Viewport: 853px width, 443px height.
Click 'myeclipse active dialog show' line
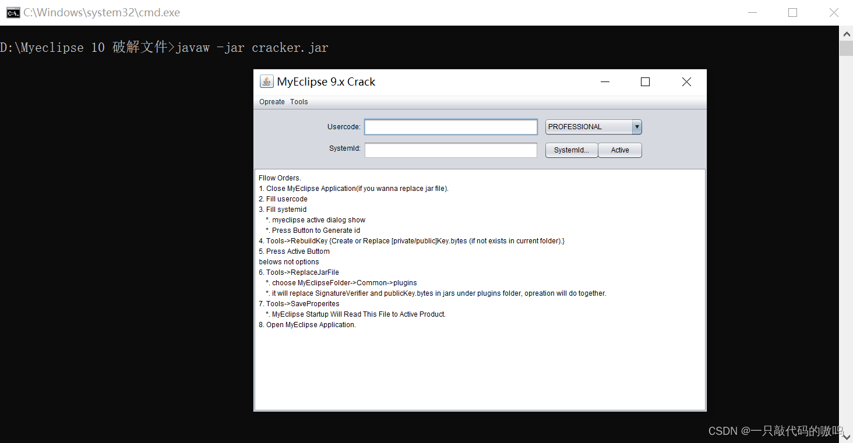pos(315,220)
